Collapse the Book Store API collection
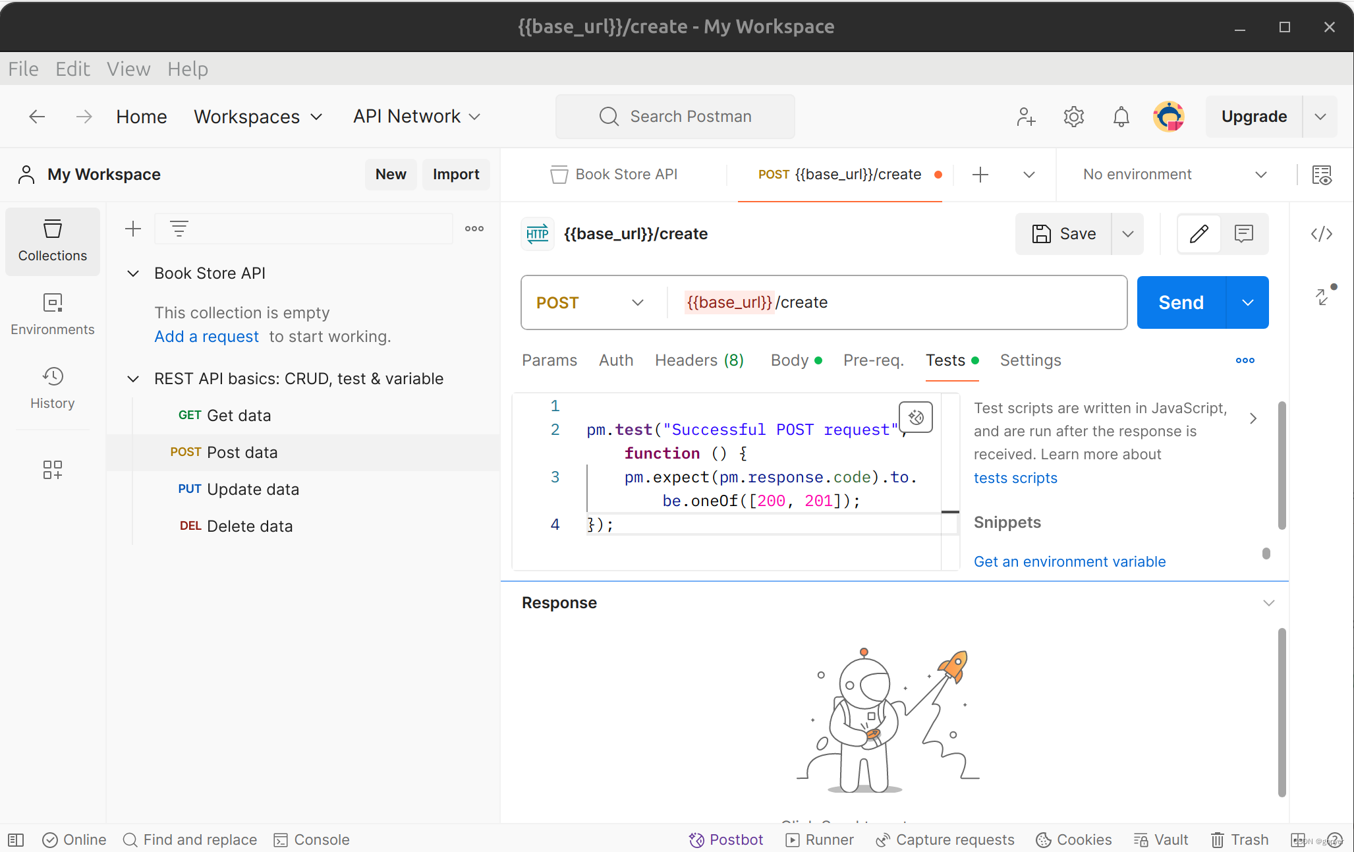The image size is (1354, 852). click(133, 273)
